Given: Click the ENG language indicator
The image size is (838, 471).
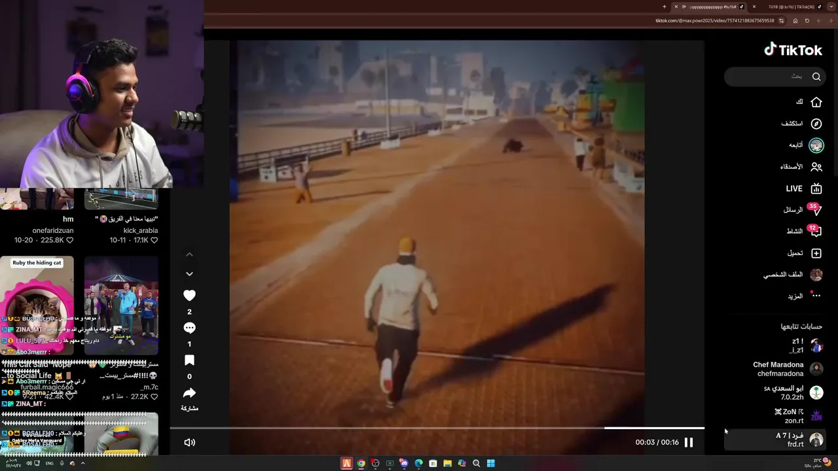Looking at the screenshot, I should click(x=49, y=463).
